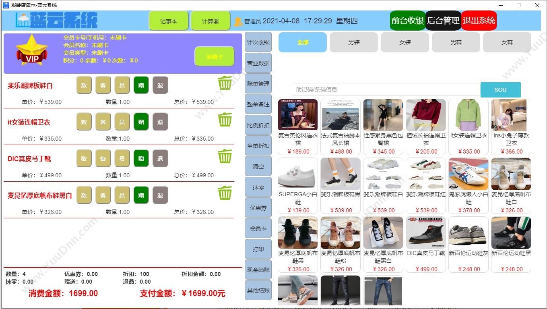Delete the 斐乐潮牌板鞋白 cart item with trash icon

pos(225,83)
